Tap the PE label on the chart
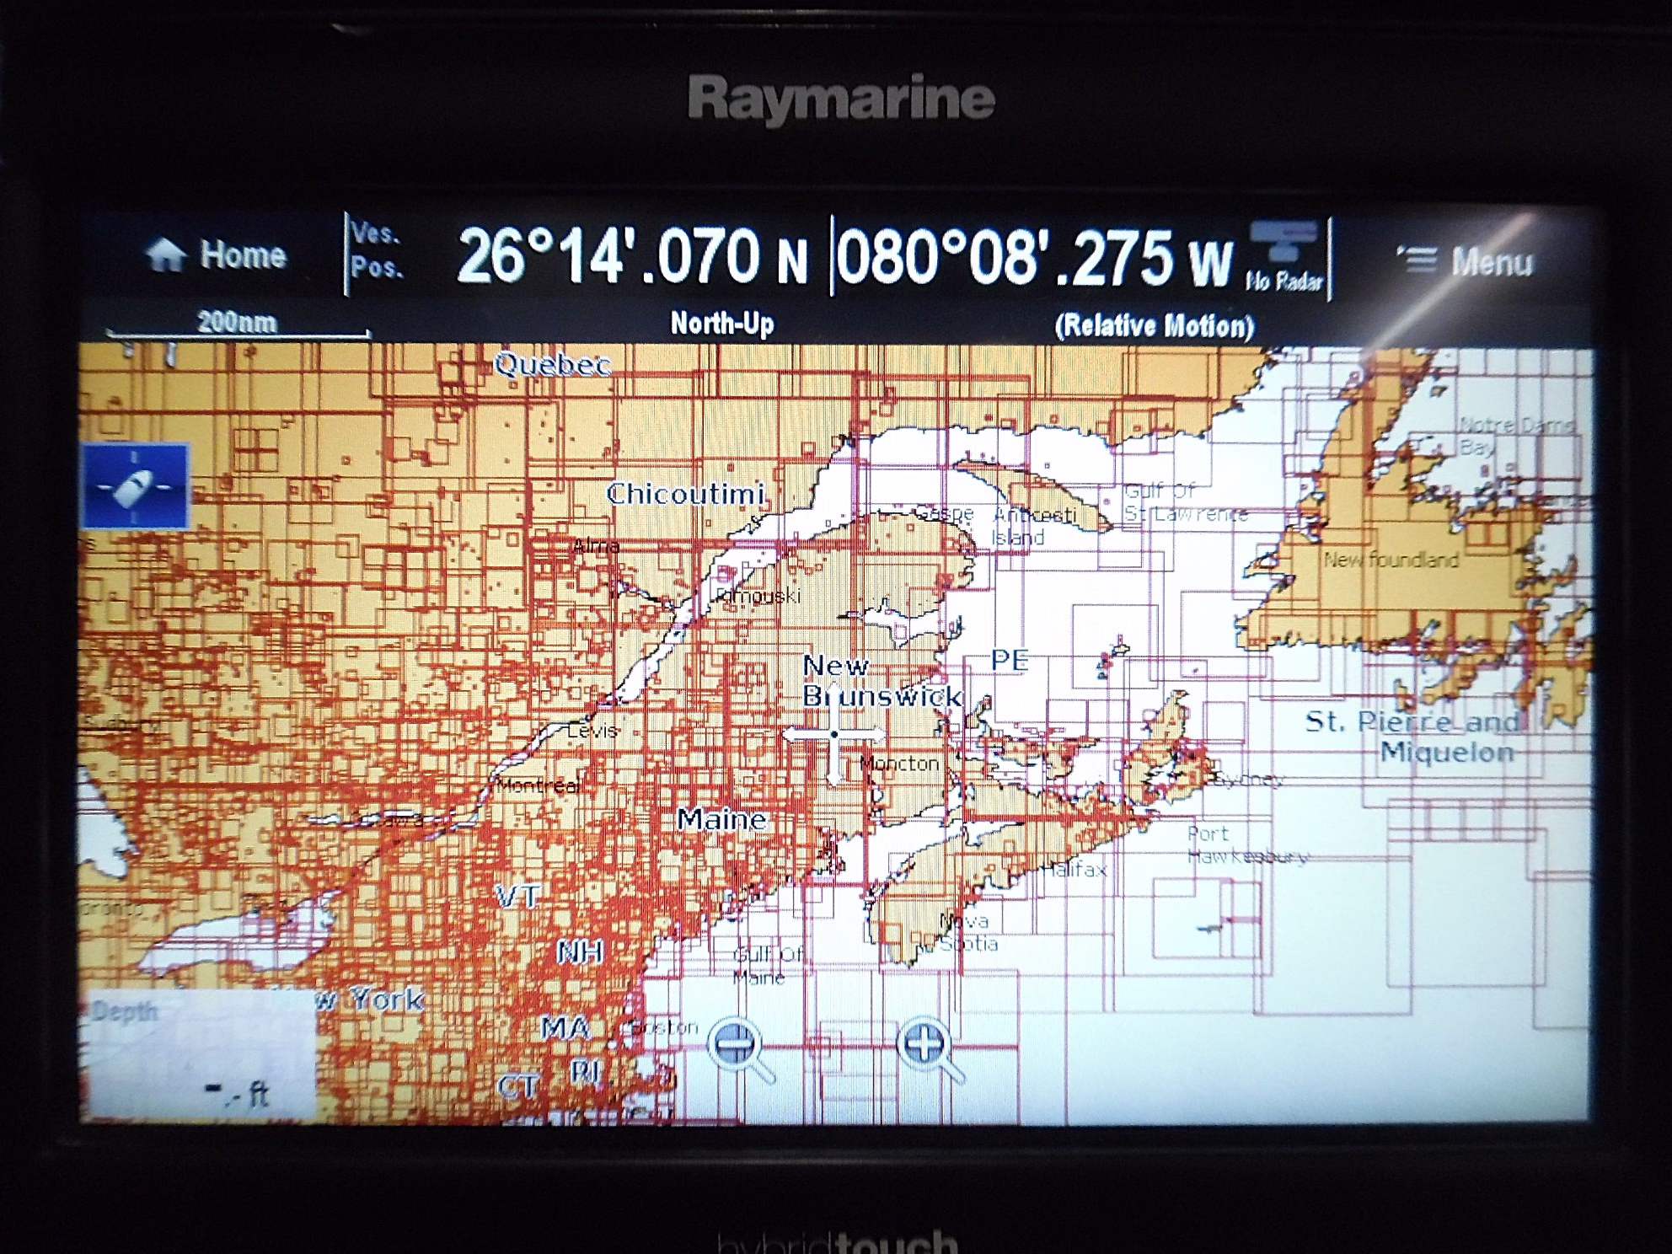The width and height of the screenshot is (1672, 1254). [x=1010, y=660]
